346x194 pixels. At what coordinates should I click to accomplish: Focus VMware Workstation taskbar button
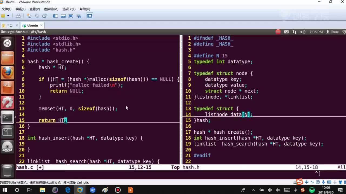coord(80,190)
